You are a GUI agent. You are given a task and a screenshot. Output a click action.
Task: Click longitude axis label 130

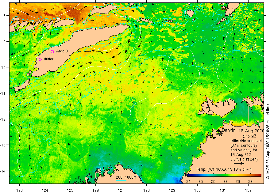(198, 190)
